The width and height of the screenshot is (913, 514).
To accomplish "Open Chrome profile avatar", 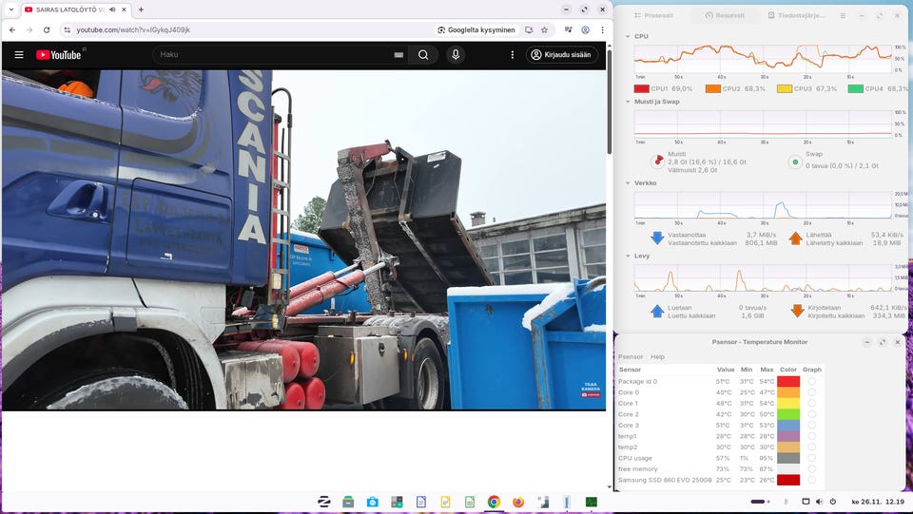I will [585, 29].
